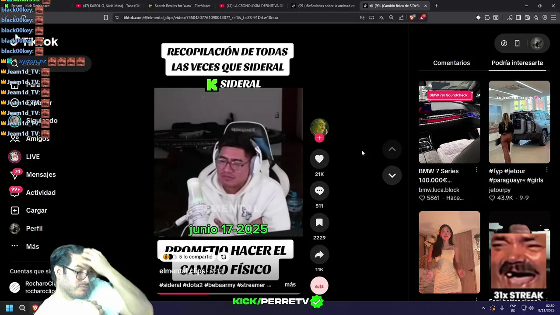Open browser extensions puzzle icon
Screen dimensions: 560x315
(x=487, y=17)
